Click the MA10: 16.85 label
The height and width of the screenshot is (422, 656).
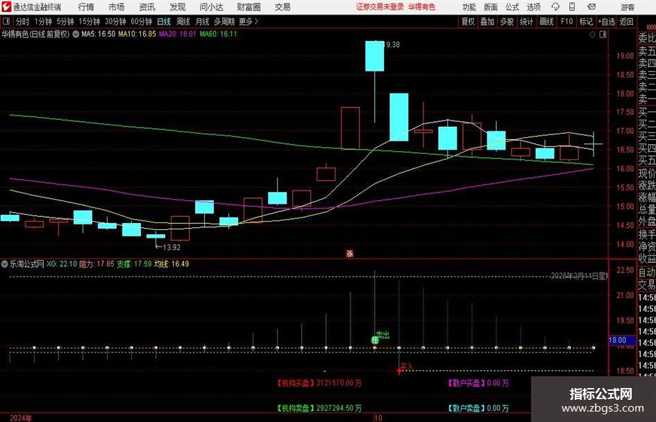[137, 34]
